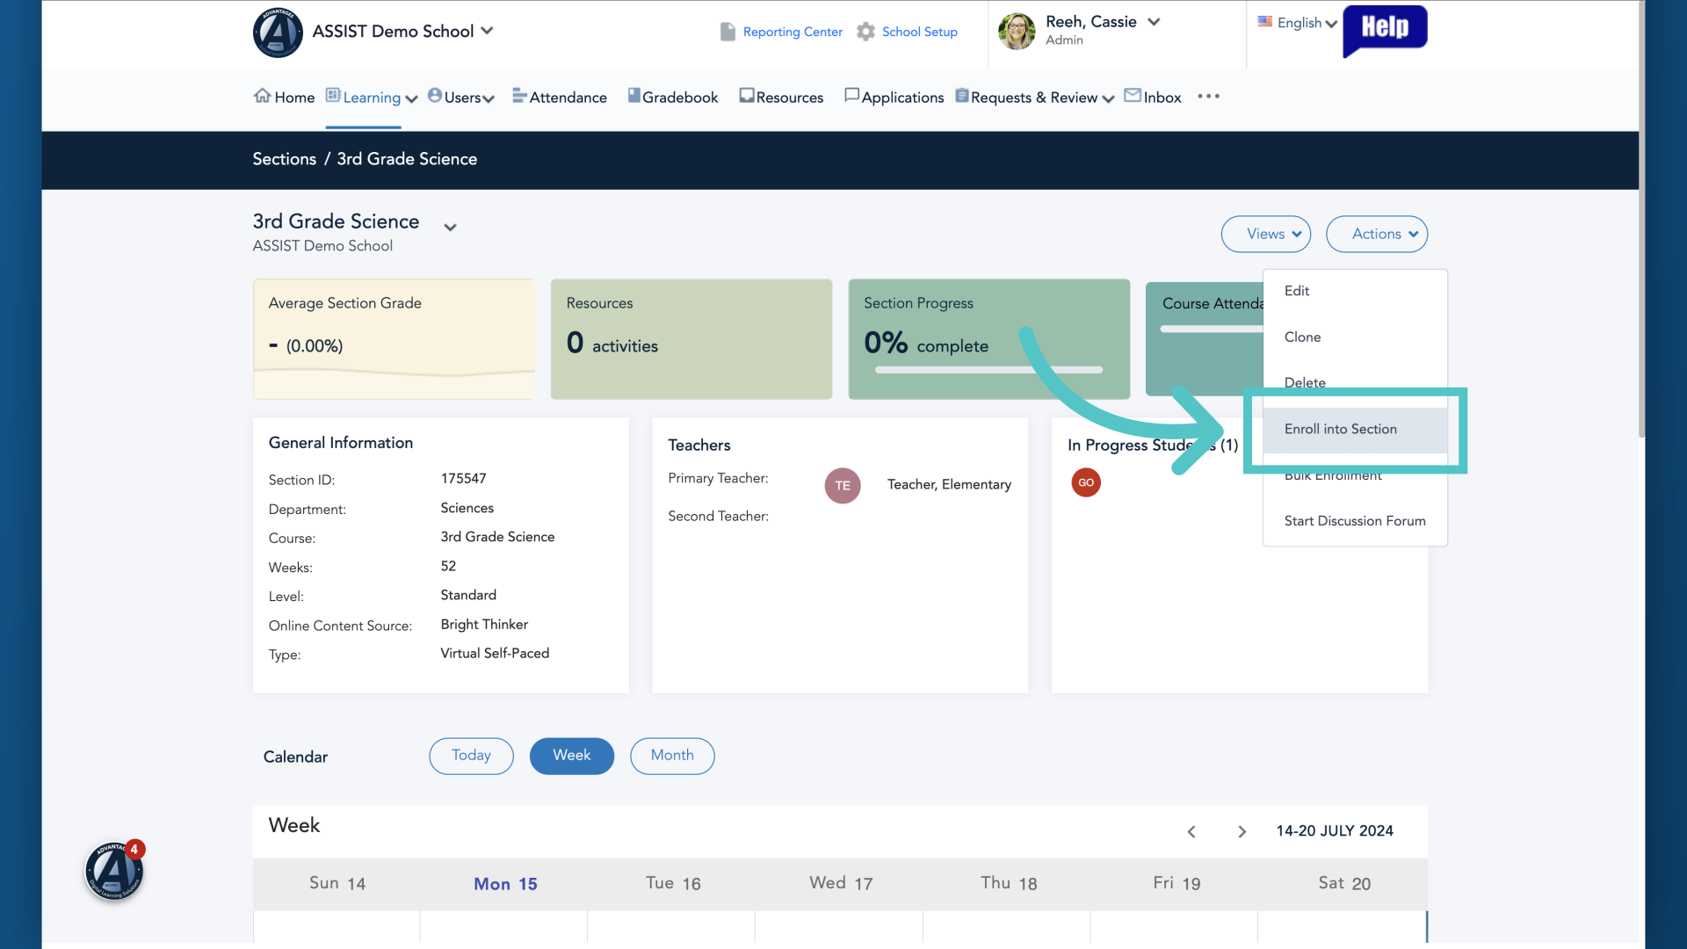Viewport: 1687px width, 949px height.
Task: Select Start Discussion Forum menu item
Action: 1355,521
